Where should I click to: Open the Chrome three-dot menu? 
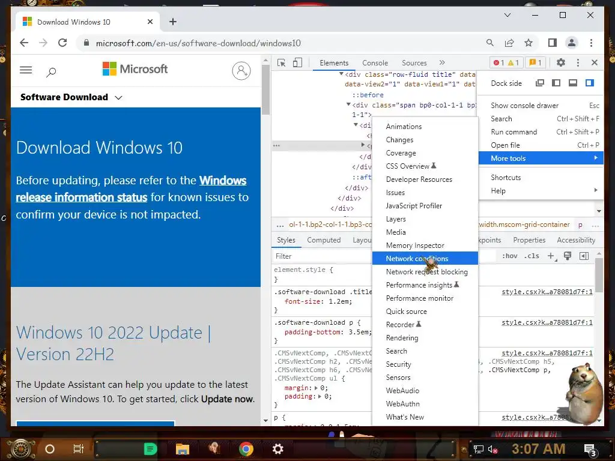pos(591,43)
